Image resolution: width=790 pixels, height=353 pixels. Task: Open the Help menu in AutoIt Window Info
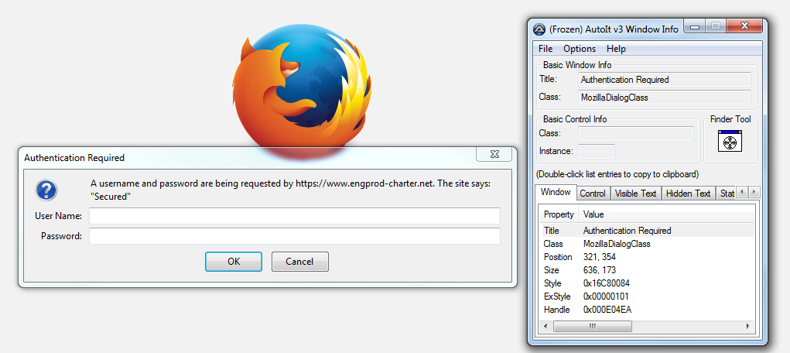coord(616,49)
